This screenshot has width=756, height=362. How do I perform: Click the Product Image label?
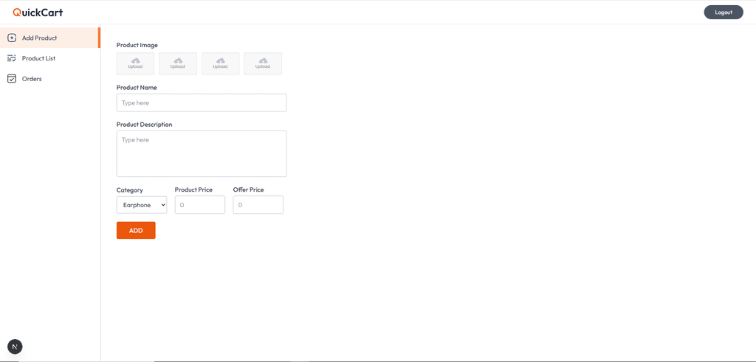click(x=137, y=45)
